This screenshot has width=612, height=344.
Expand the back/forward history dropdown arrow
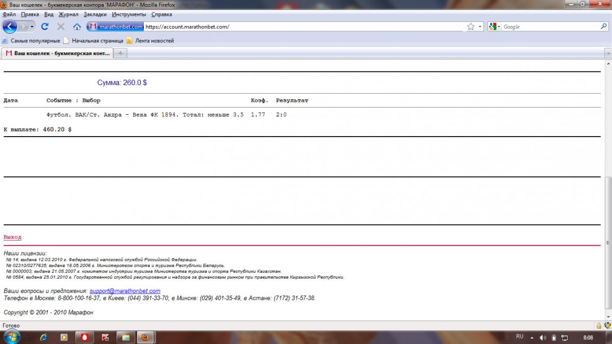click(x=32, y=27)
